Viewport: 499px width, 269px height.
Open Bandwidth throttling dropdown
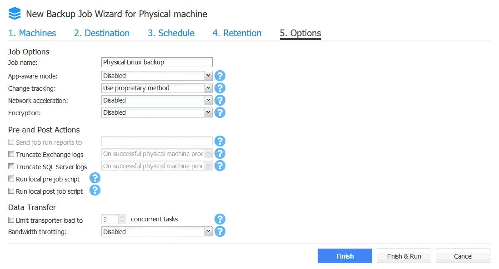coord(208,231)
